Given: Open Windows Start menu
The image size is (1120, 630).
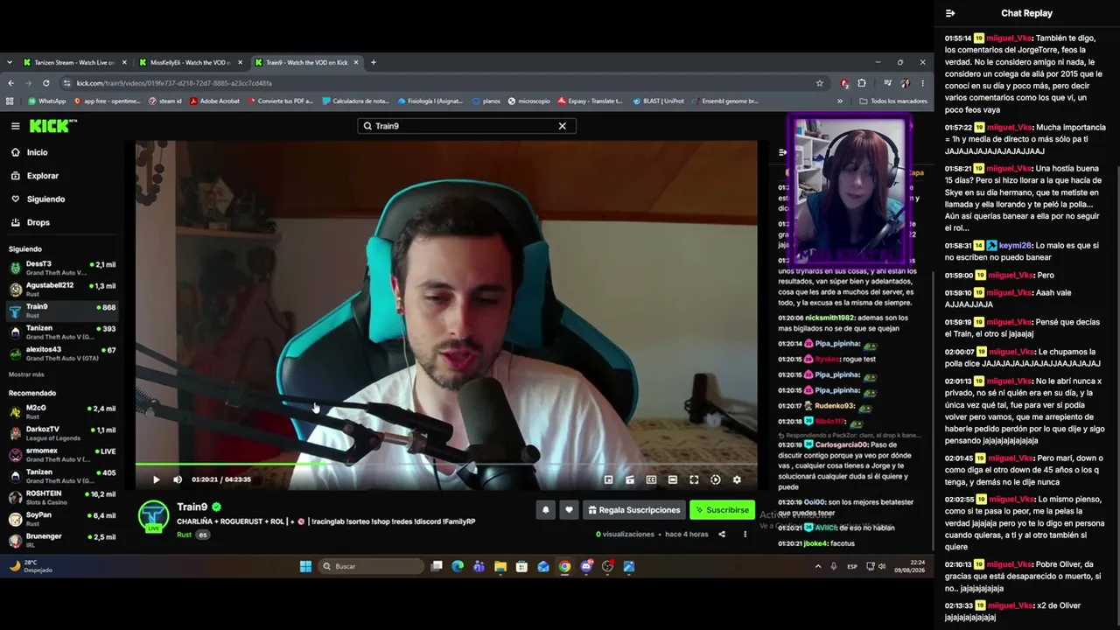Looking at the screenshot, I should coord(305,566).
